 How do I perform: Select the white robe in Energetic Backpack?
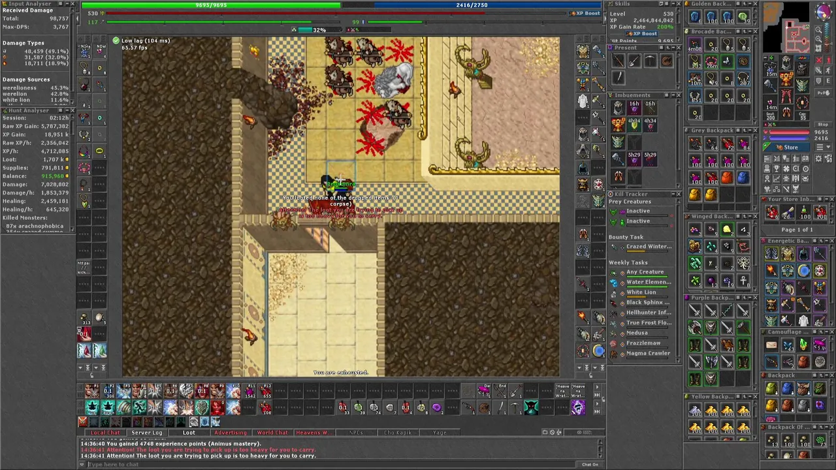point(803,321)
